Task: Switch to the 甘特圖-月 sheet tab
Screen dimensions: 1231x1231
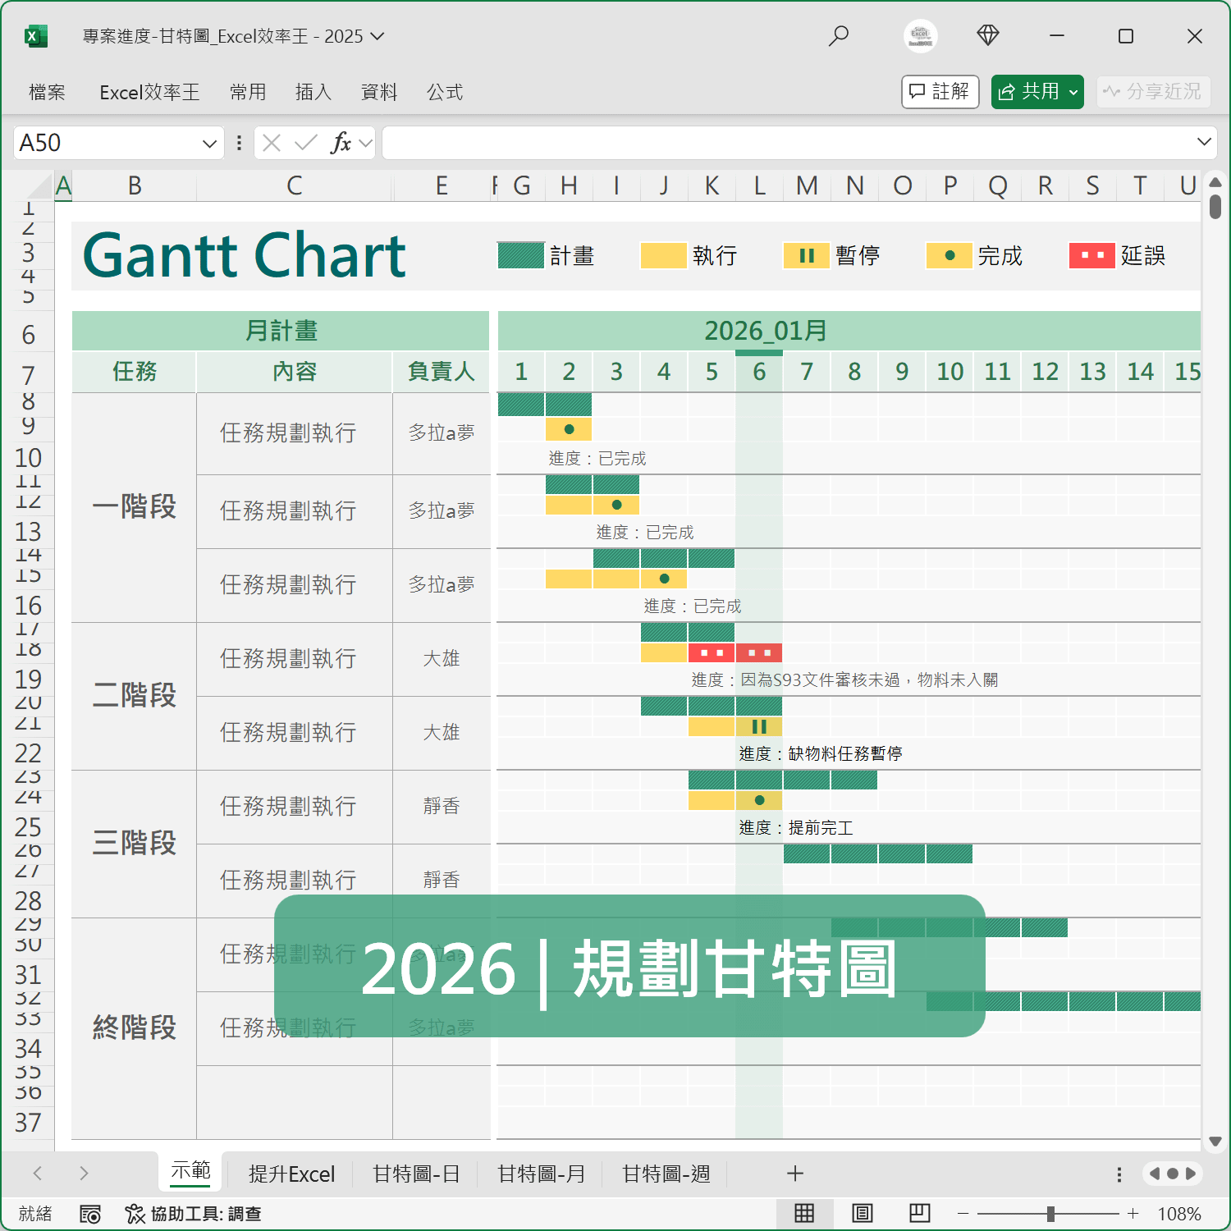Action: [x=541, y=1174]
